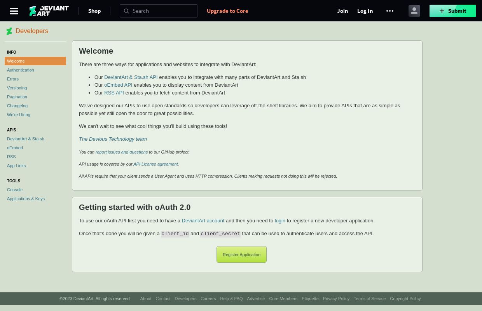The image size is (482, 311).
Task: Open Privacy Policy footer link
Action: coord(336,299)
